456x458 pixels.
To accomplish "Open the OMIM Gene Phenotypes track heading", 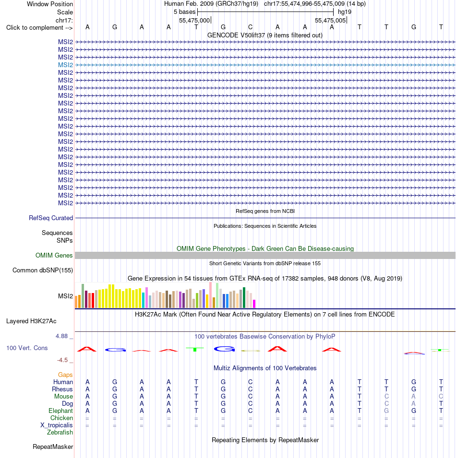I will 265,248.
